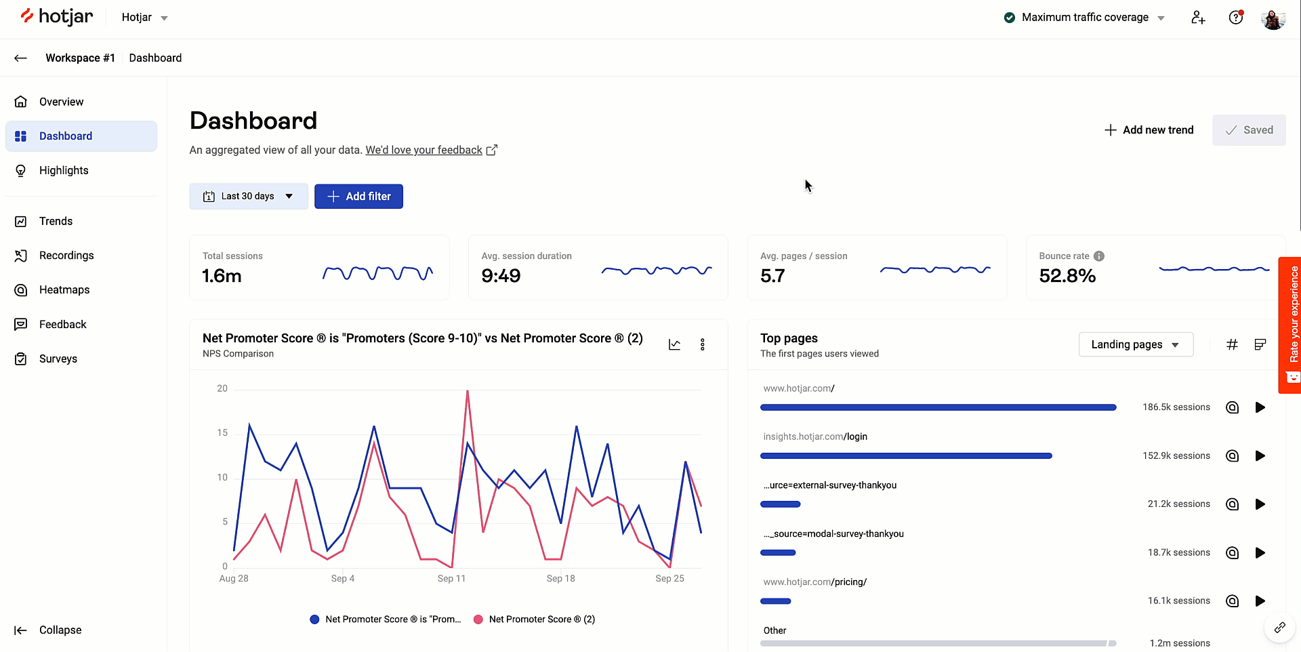Click the copy link icon at bottom right
Viewport: 1301px width, 652px height.
[x=1279, y=628]
